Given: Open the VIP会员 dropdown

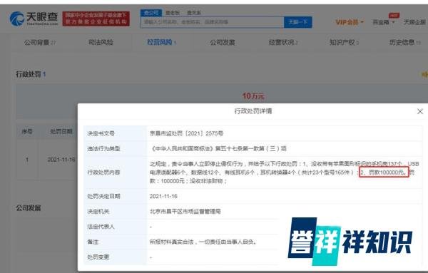Looking at the screenshot, I should 349,22.
